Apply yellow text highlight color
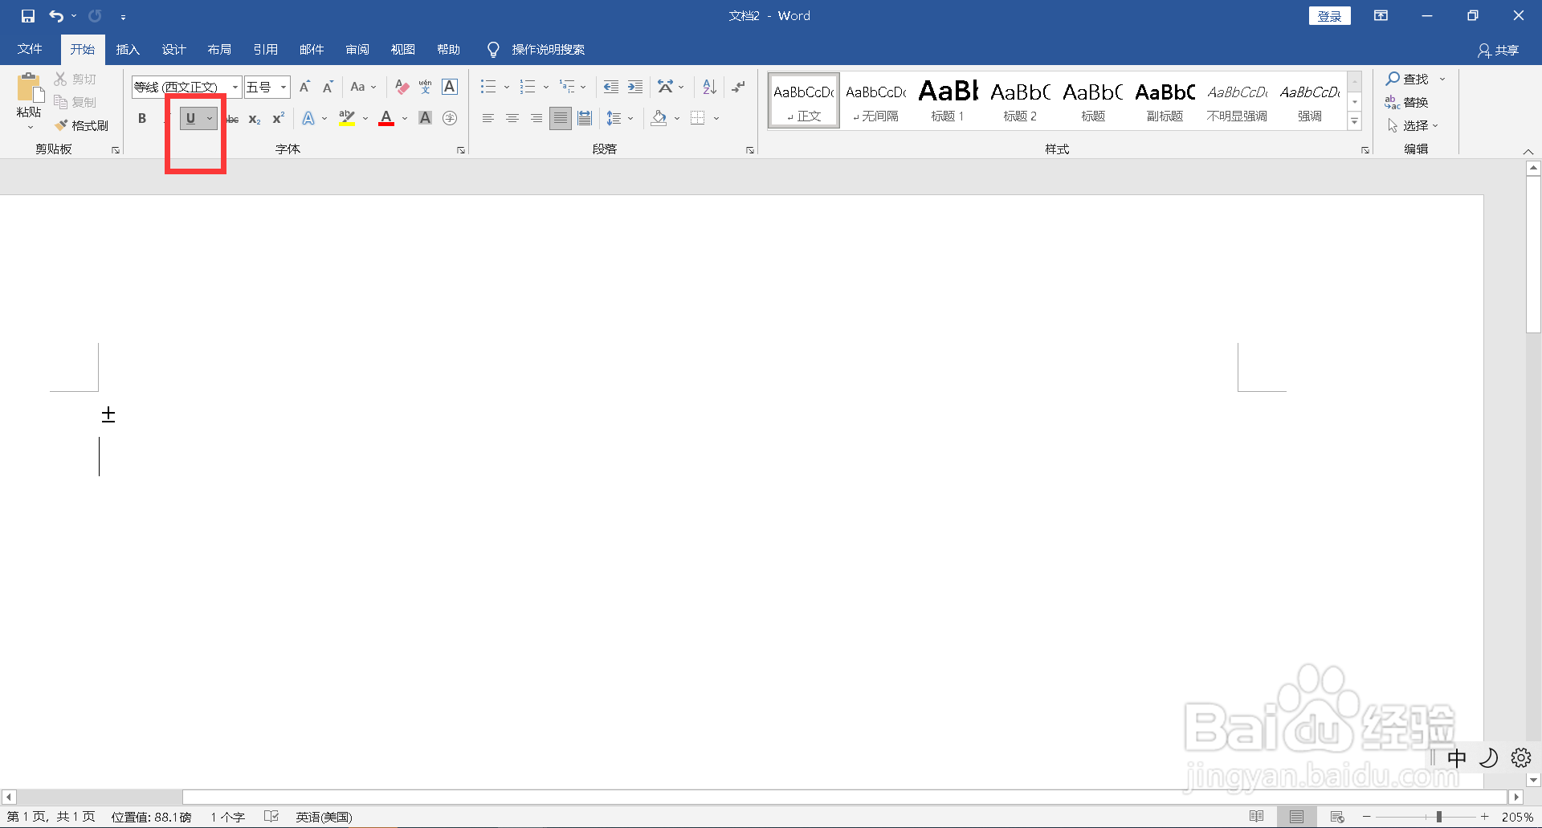Viewport: 1542px width, 828px height. point(347,118)
